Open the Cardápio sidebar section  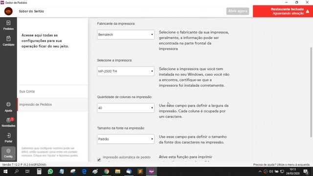point(8,41)
